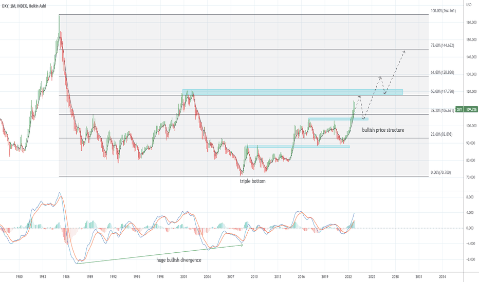Viewport: 479px width, 282px height.
Task: Click the 150.000 price axis value
Action: (471, 39)
